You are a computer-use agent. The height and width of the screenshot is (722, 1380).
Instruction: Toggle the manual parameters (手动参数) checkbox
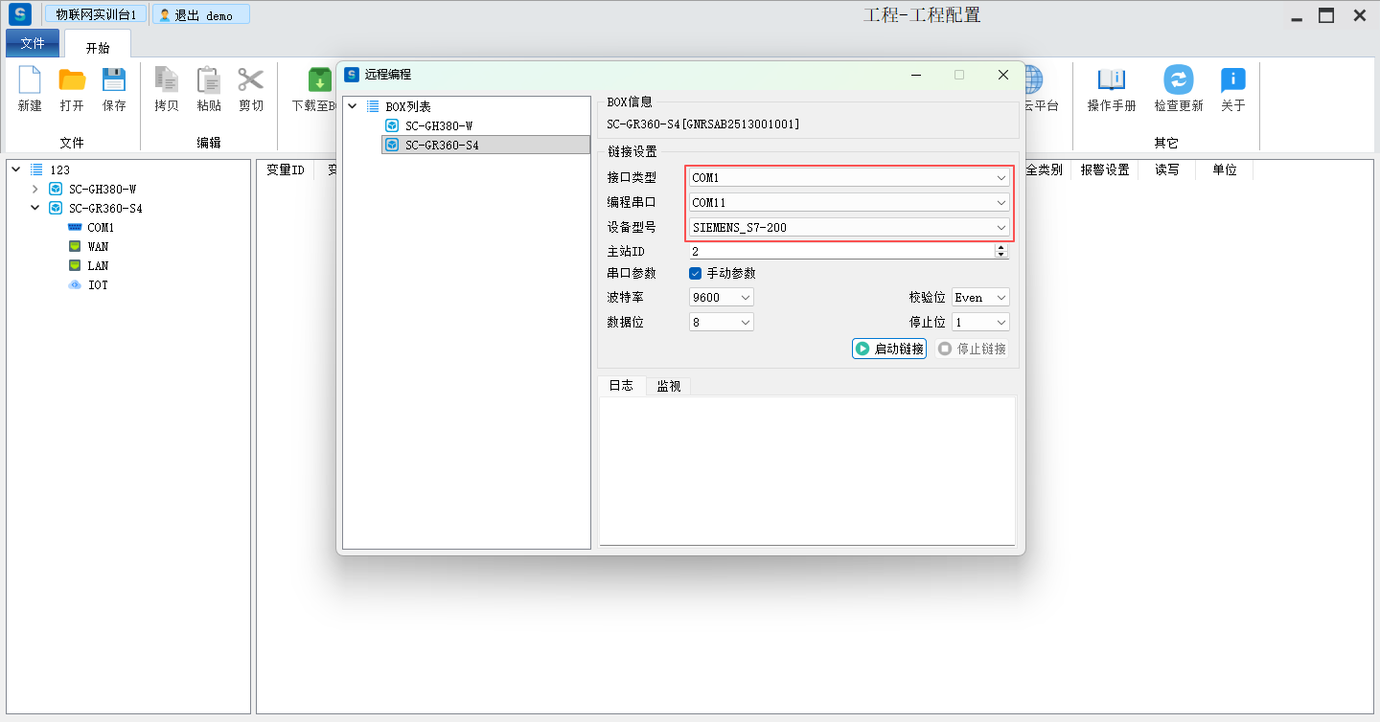(696, 274)
